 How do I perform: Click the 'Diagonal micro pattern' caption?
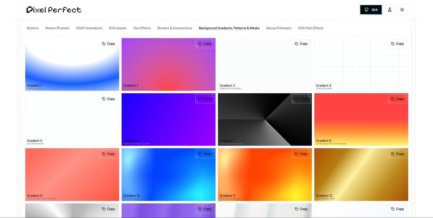230,89
